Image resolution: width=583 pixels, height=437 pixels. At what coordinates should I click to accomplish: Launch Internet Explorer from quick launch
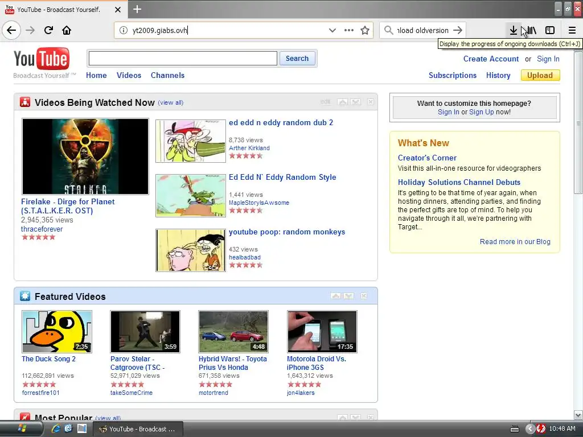coord(56,428)
